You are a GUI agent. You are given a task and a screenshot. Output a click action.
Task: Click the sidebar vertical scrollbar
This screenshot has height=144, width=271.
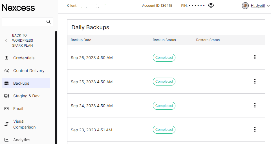click(x=56, y=87)
